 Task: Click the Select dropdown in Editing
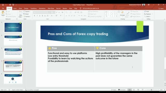coord(148,17)
